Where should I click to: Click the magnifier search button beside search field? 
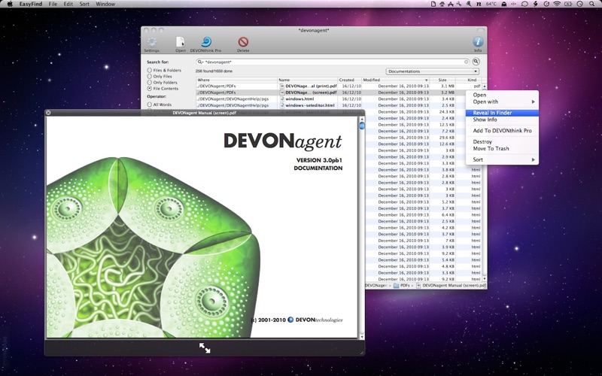pos(476,62)
